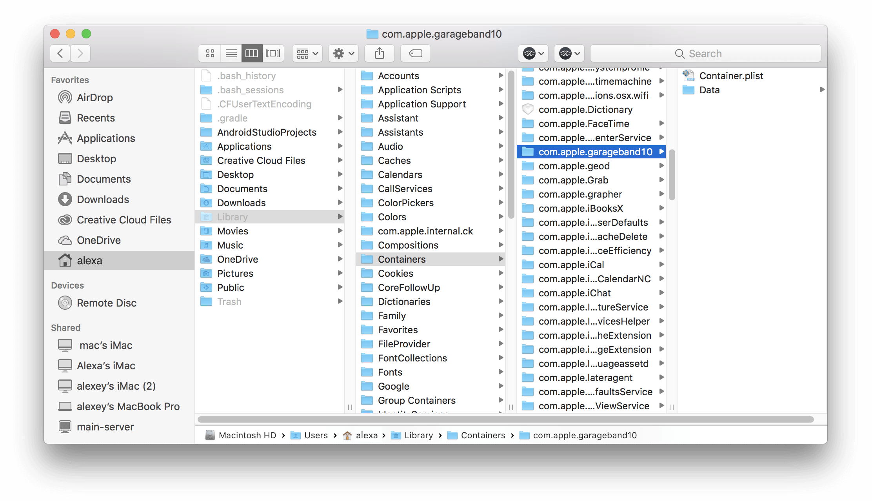872x501 pixels.
Task: Click the Share toolbar button
Action: pyautogui.click(x=380, y=53)
